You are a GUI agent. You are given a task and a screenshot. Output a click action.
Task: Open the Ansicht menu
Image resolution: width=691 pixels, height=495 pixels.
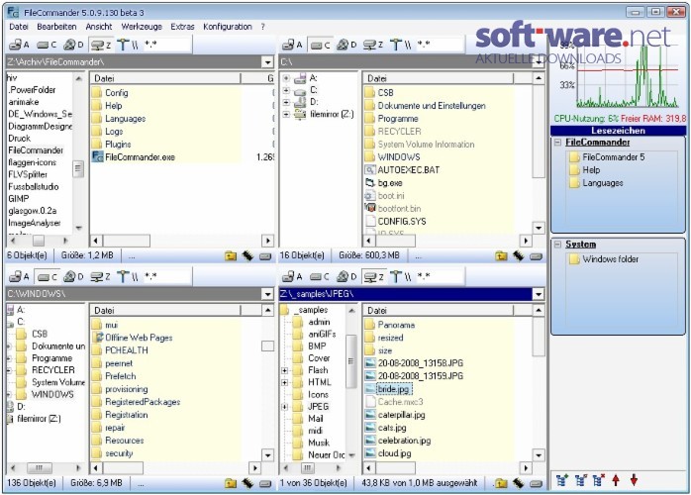coord(99,27)
